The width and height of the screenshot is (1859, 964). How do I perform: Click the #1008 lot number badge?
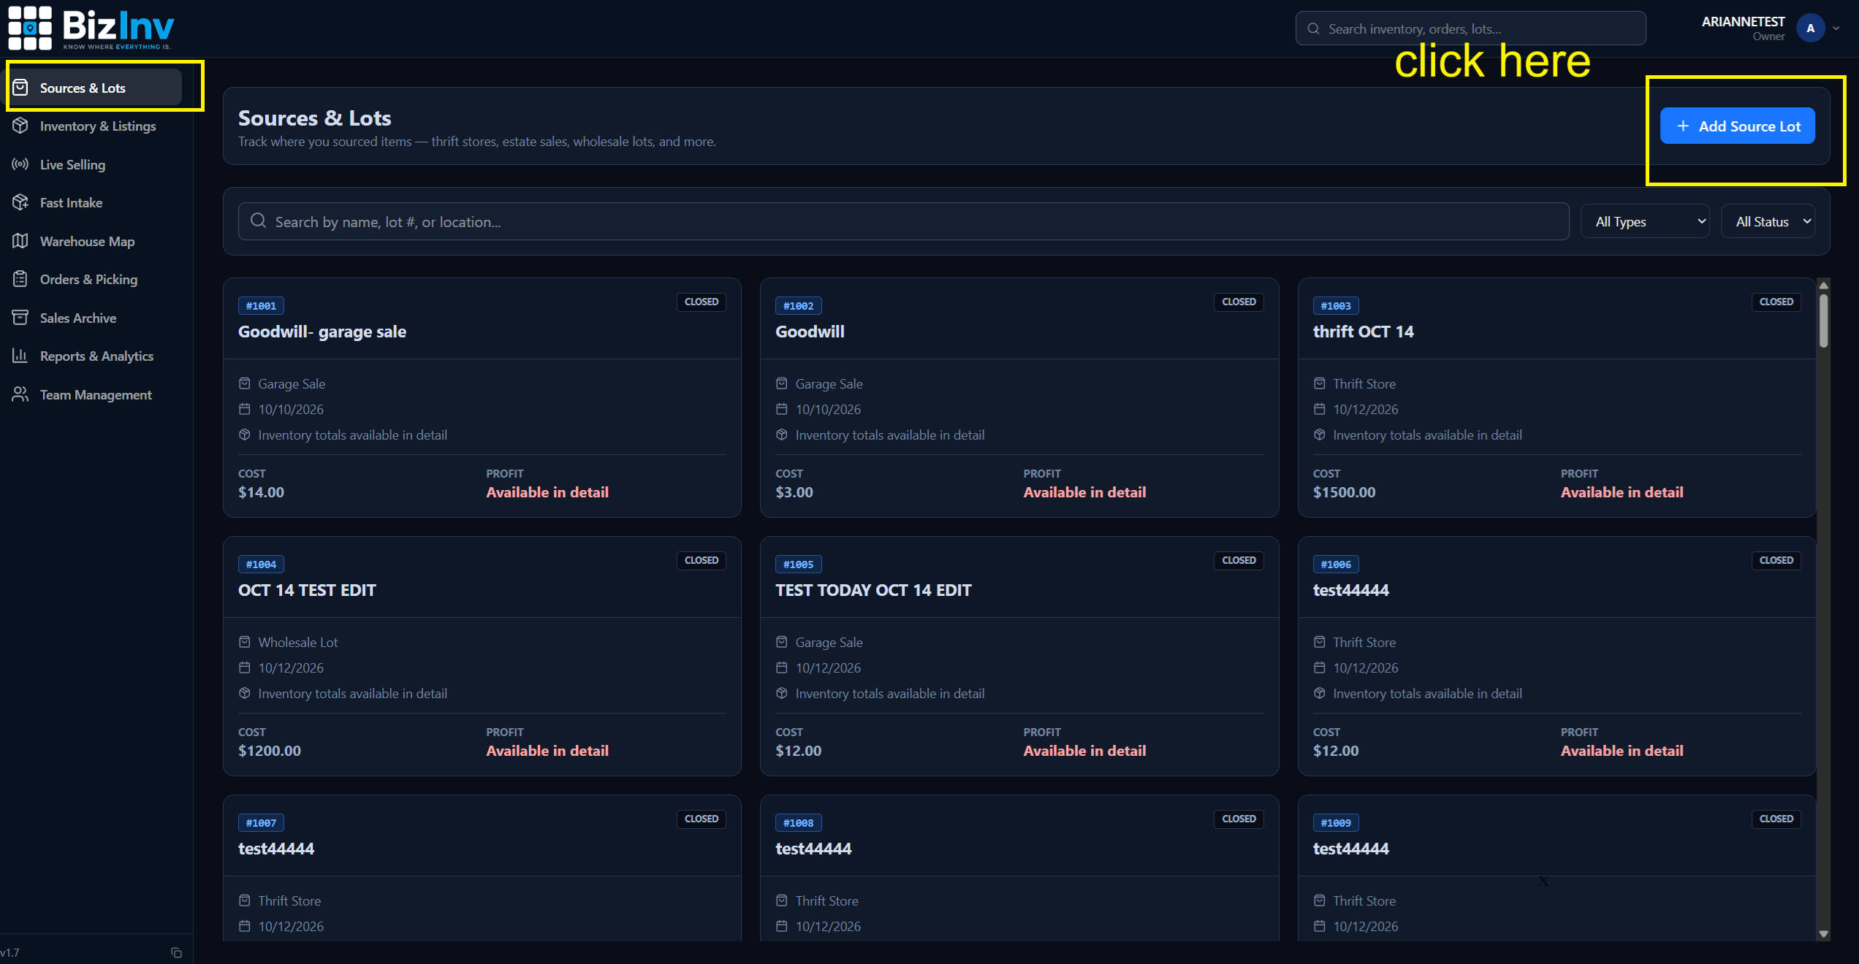click(x=799, y=823)
